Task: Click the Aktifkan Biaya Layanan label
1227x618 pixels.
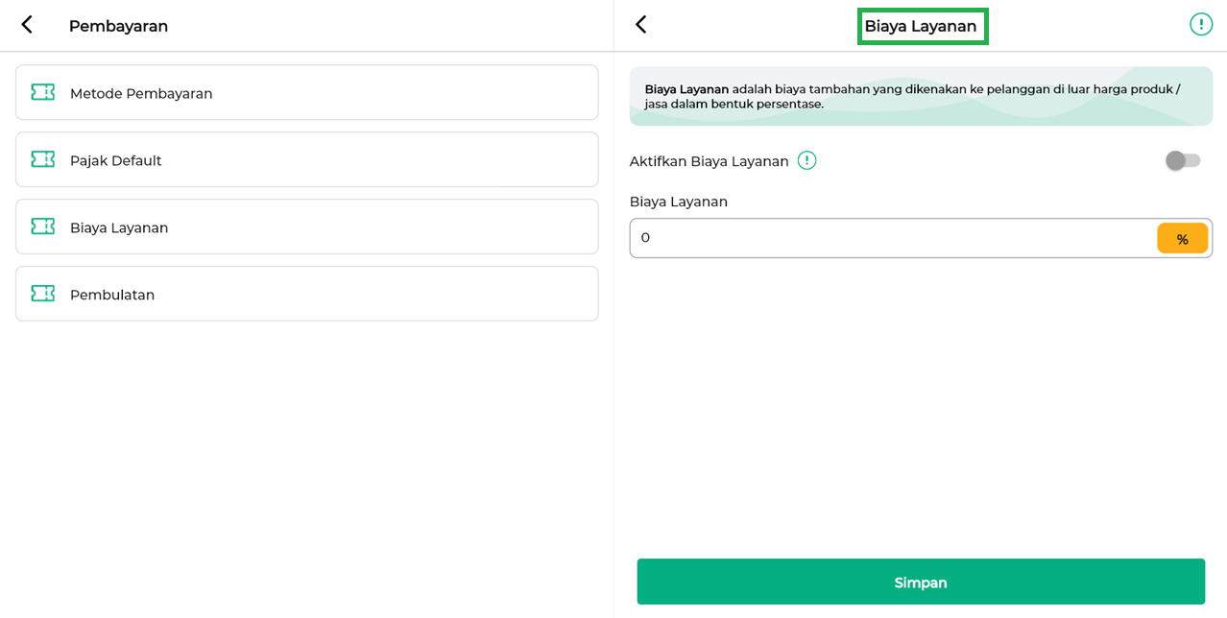Action: pos(709,161)
